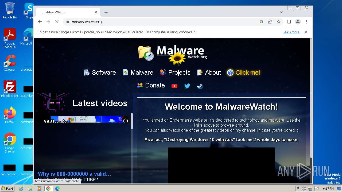Open Windows Explorer in taskbar
The width and height of the screenshot is (342, 192).
[x=30, y=189]
